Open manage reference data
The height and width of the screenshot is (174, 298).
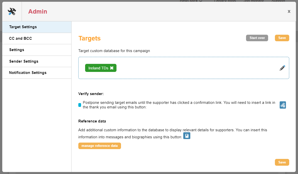pos(99,146)
